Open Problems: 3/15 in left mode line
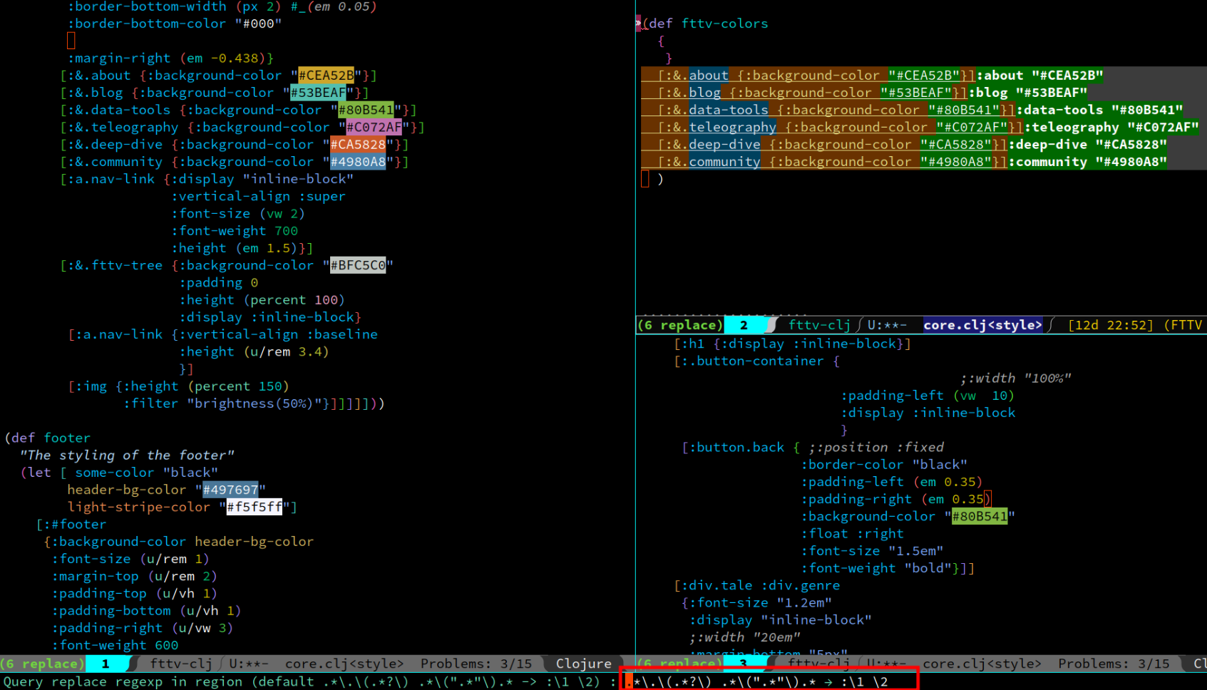 click(x=476, y=664)
